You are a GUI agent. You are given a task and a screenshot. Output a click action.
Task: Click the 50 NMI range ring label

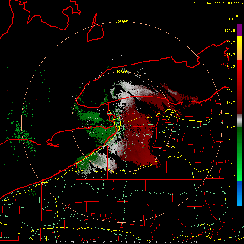tap(122, 72)
